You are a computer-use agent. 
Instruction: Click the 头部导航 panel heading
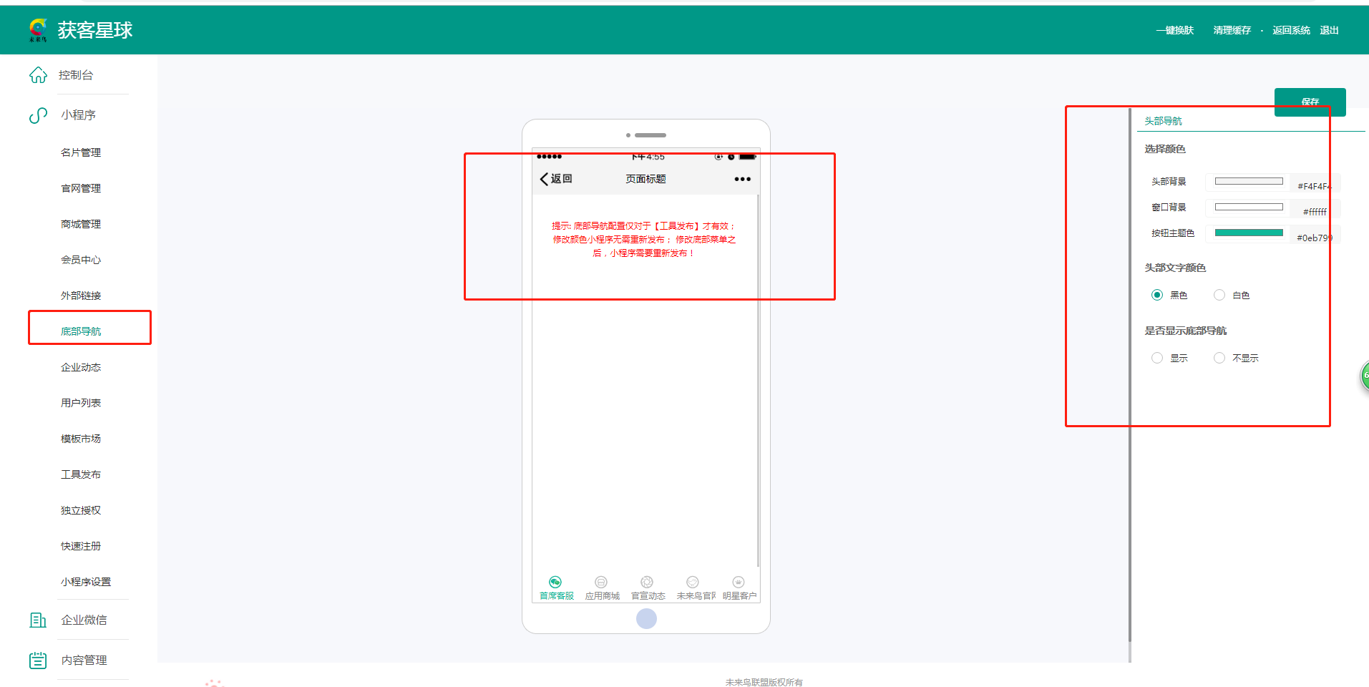point(1163,121)
